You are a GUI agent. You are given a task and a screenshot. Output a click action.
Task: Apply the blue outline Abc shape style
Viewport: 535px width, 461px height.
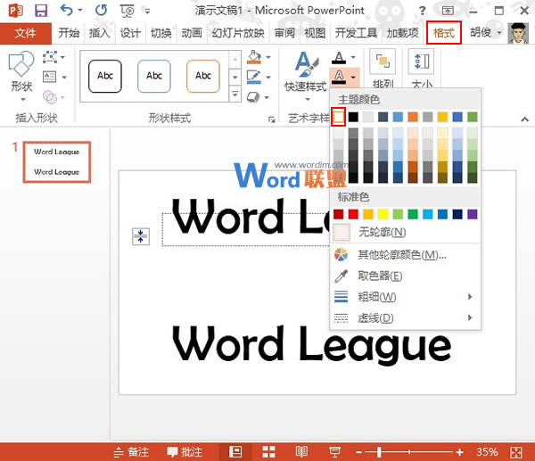[154, 76]
